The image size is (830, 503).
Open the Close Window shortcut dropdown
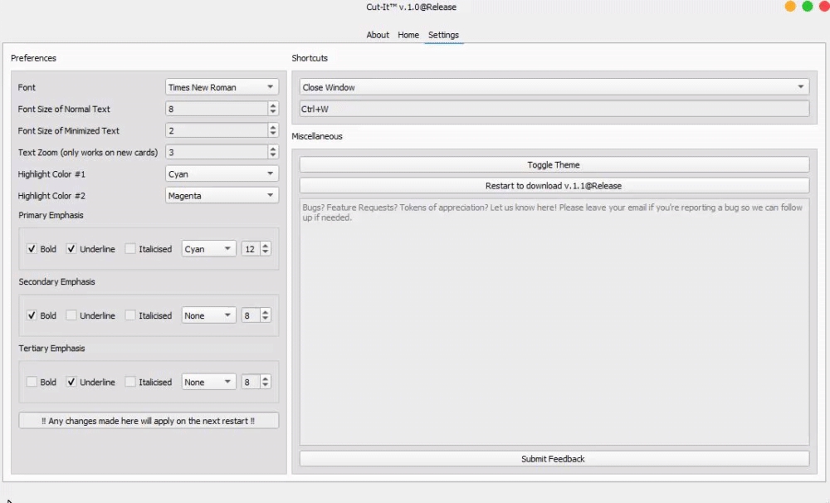pyautogui.click(x=554, y=87)
